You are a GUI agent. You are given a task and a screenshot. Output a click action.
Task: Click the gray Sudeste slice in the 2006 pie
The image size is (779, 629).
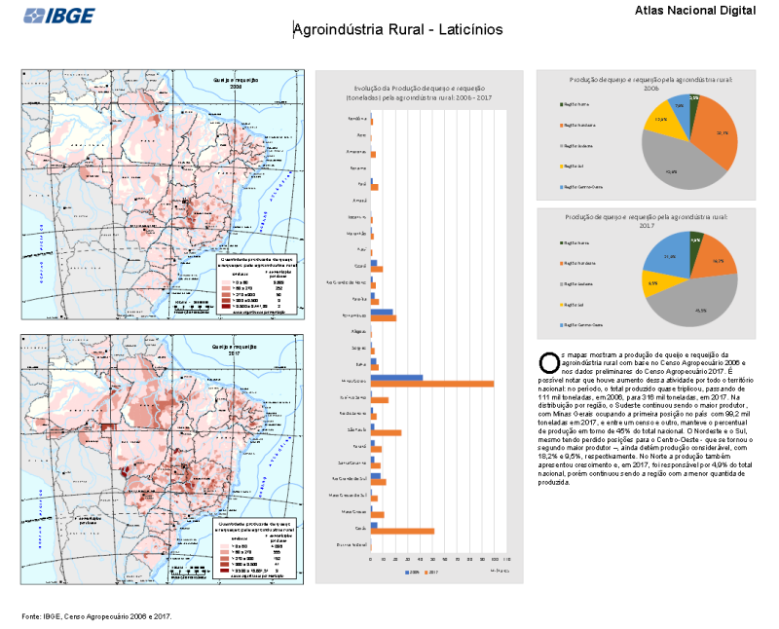676,166
